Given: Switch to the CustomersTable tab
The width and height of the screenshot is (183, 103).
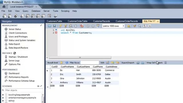Looking at the screenshot, I should tap(54, 21).
